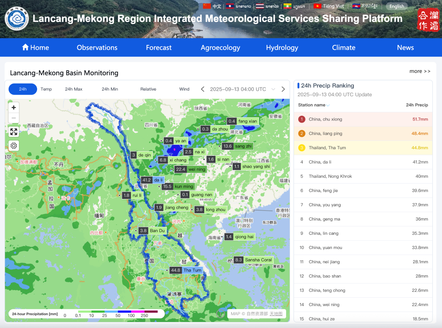The width and height of the screenshot is (442, 328).
Task: Open map settings gear icon
Action: pos(14,146)
